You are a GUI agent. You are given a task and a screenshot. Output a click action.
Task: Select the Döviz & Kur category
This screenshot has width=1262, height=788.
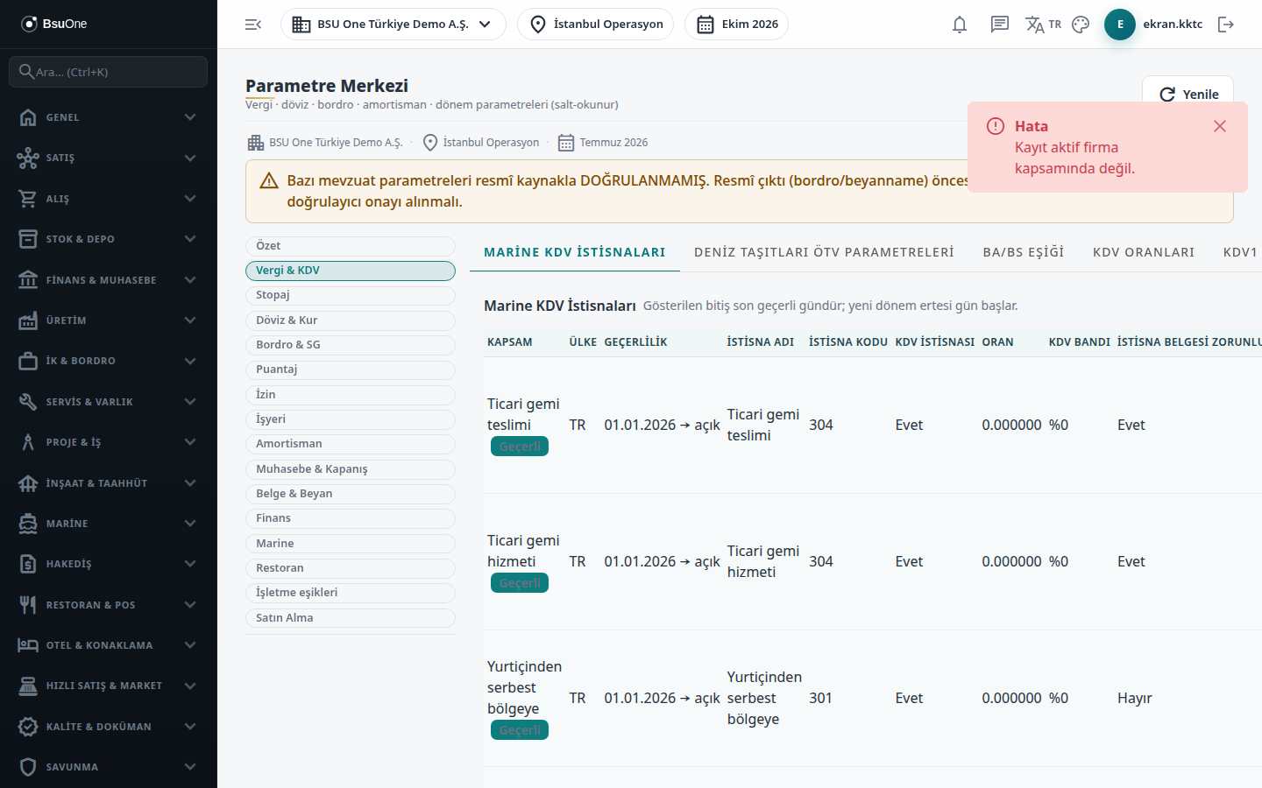coord(351,320)
